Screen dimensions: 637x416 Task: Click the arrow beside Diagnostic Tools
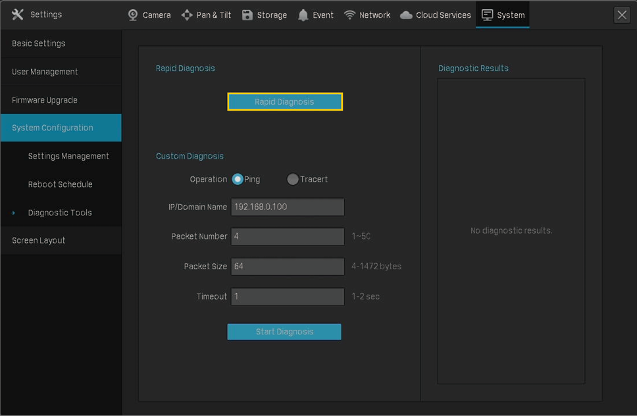[14, 213]
